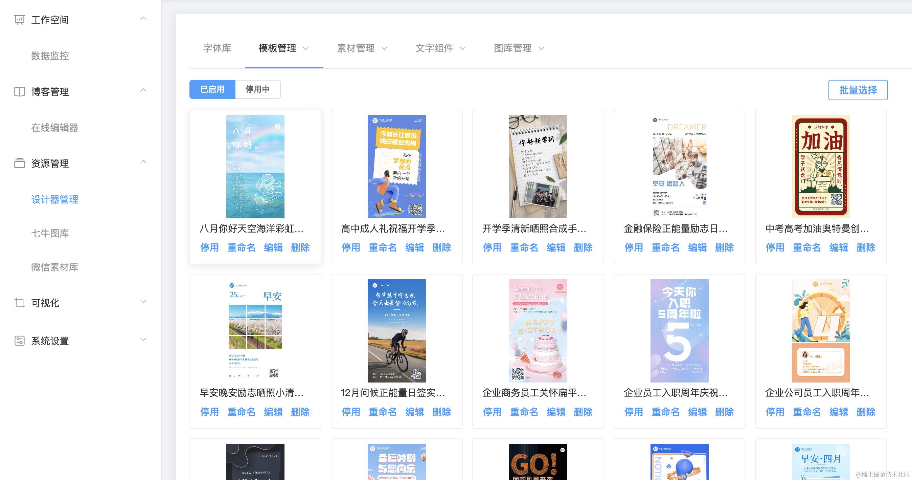Collapse the 资源管理 sidebar section
912x480 pixels.
point(143,162)
